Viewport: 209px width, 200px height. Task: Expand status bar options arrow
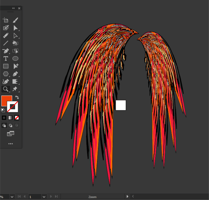click(x=127, y=196)
